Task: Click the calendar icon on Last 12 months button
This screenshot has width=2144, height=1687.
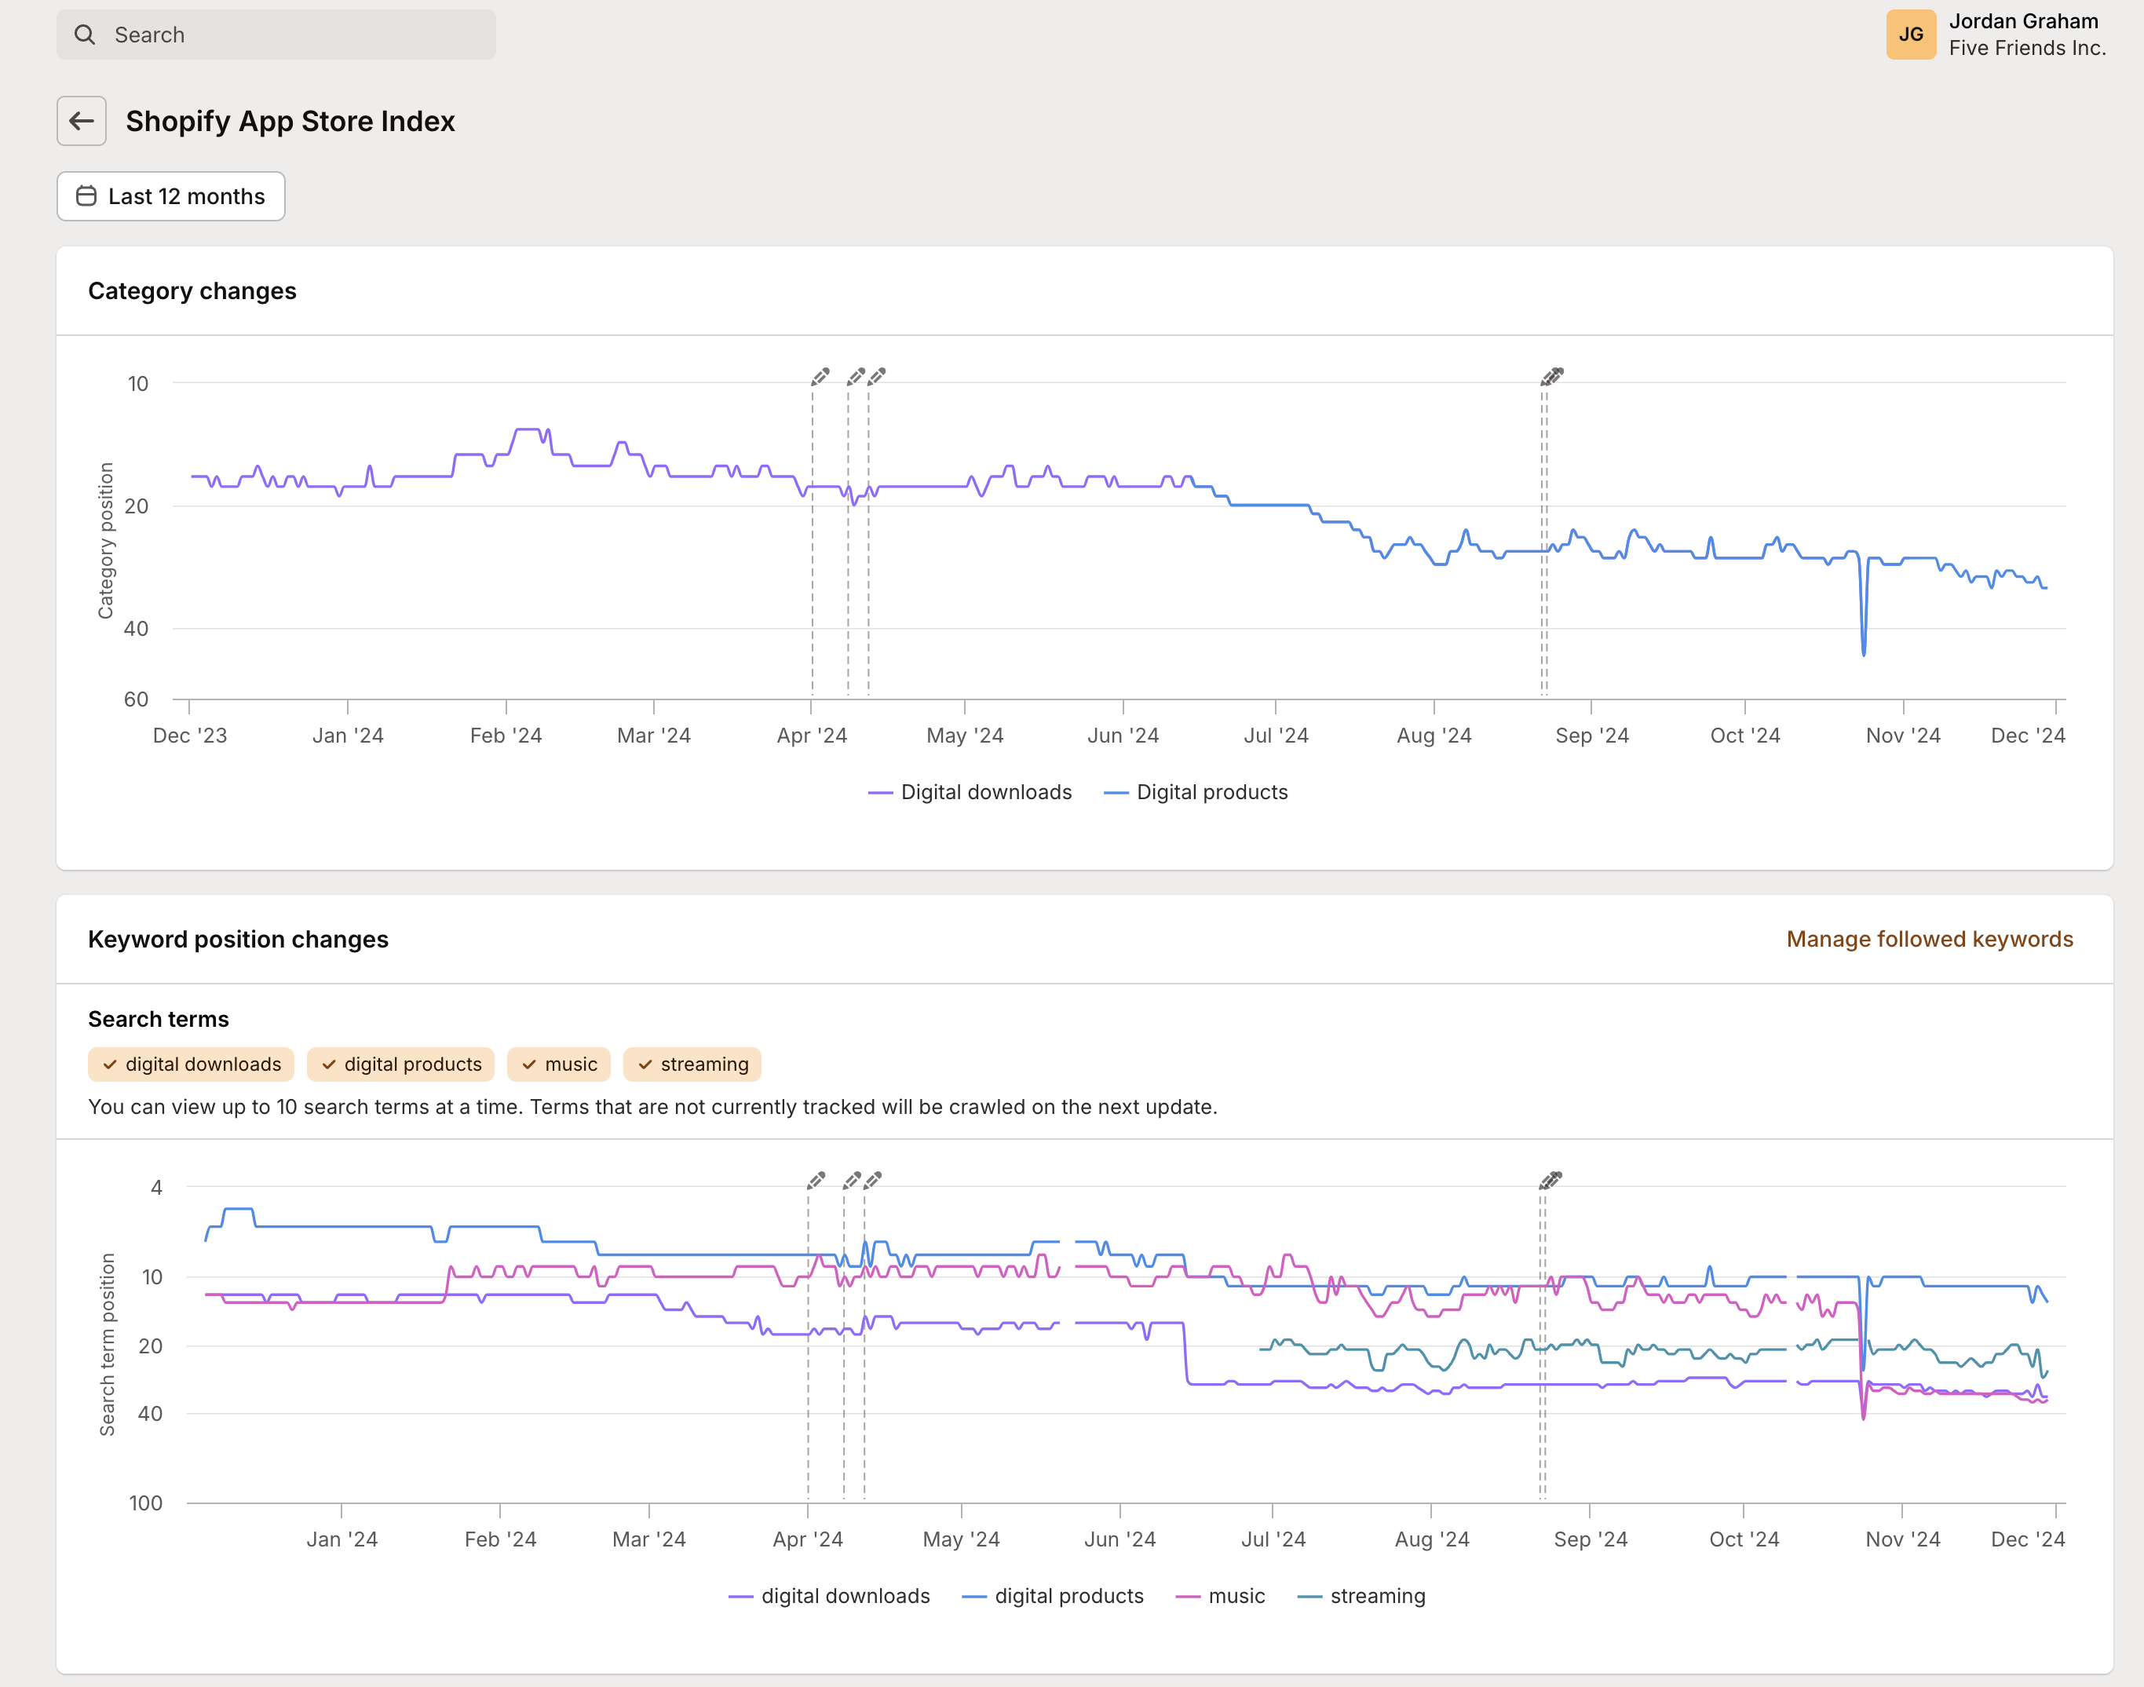Action: tap(87, 195)
